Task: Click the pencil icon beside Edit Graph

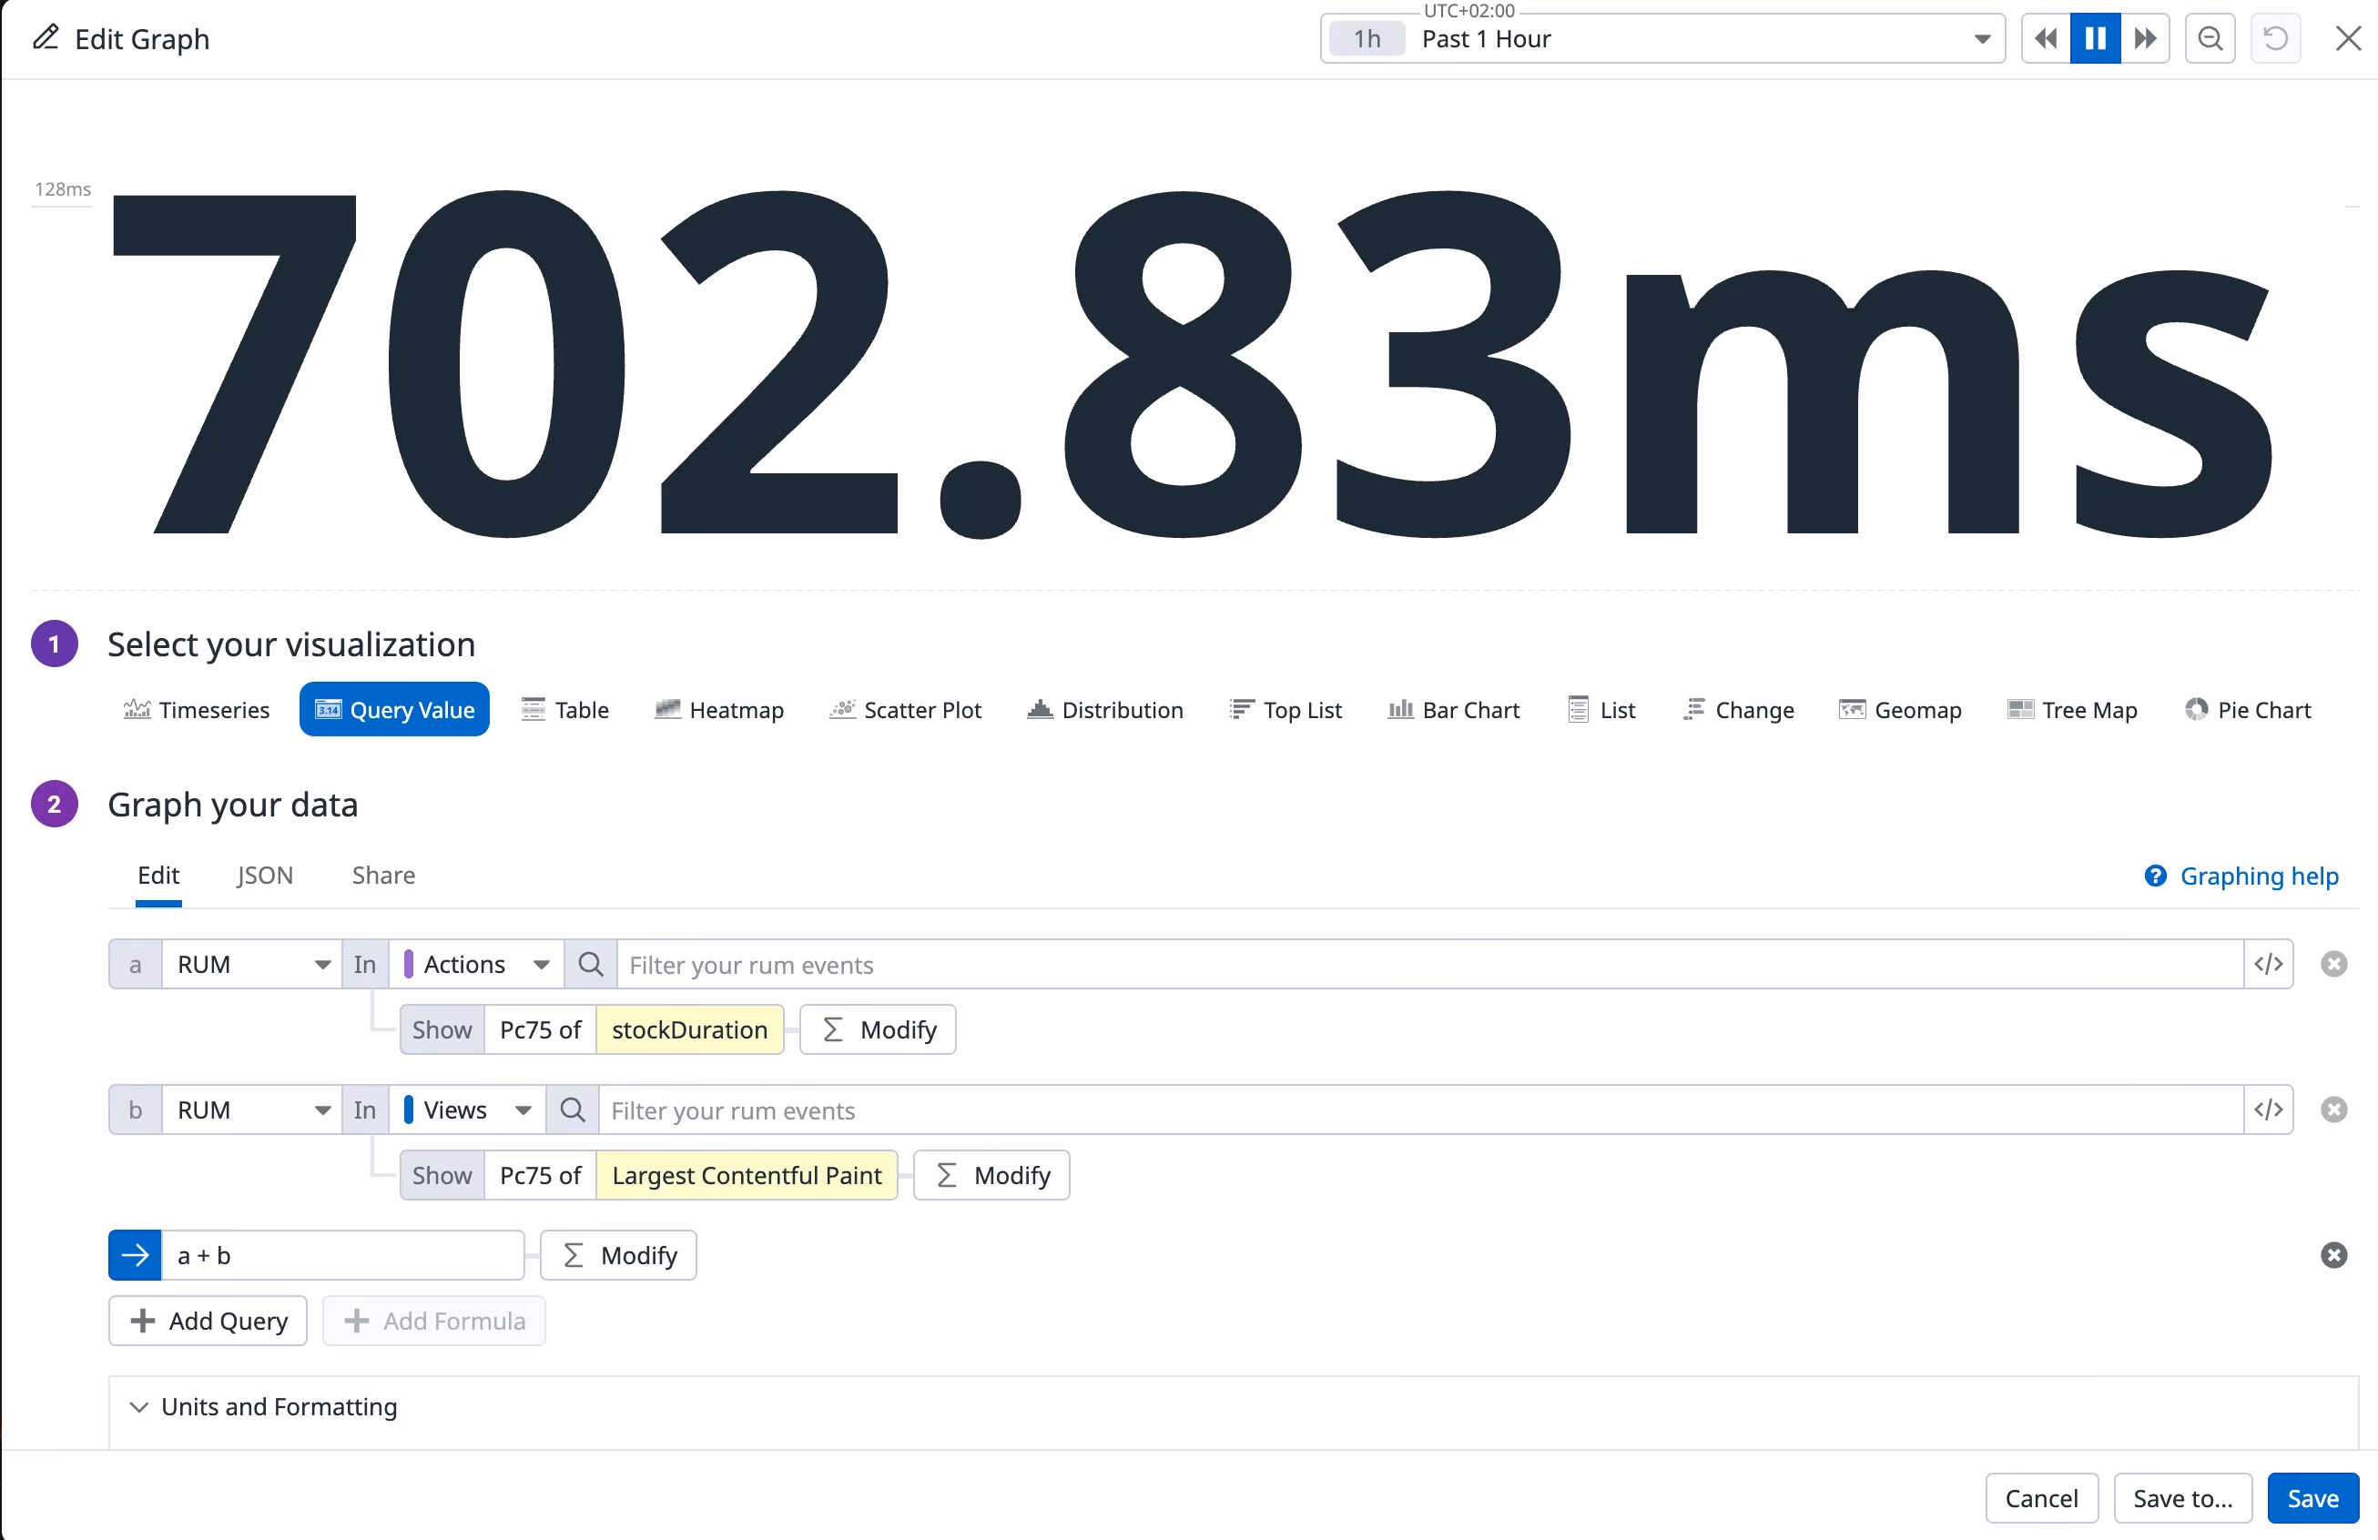Action: (x=46, y=38)
